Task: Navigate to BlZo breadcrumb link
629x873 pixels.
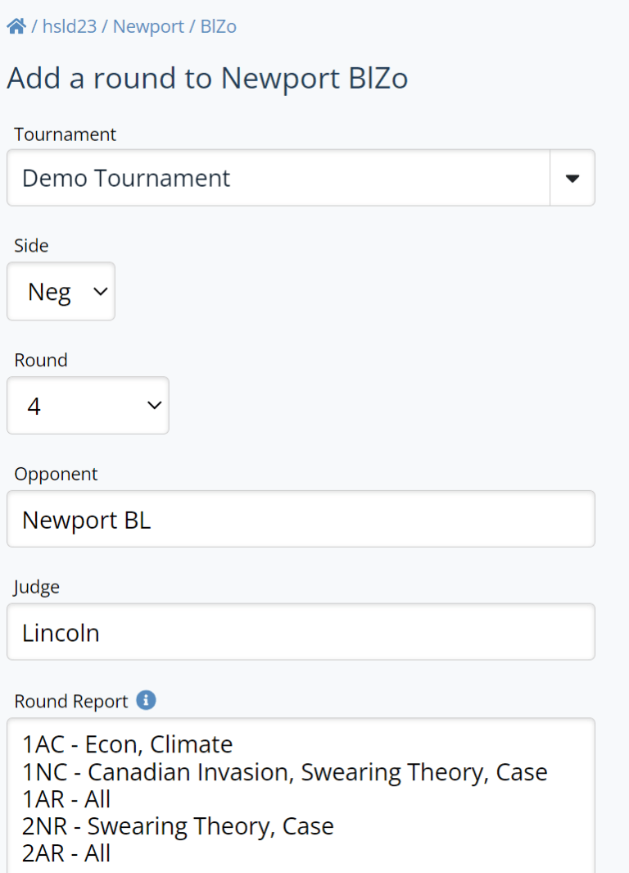Action: pos(218,26)
